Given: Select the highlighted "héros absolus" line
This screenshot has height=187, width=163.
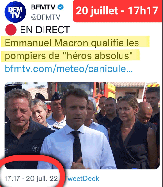Looking at the screenshot, I should [70, 56].
